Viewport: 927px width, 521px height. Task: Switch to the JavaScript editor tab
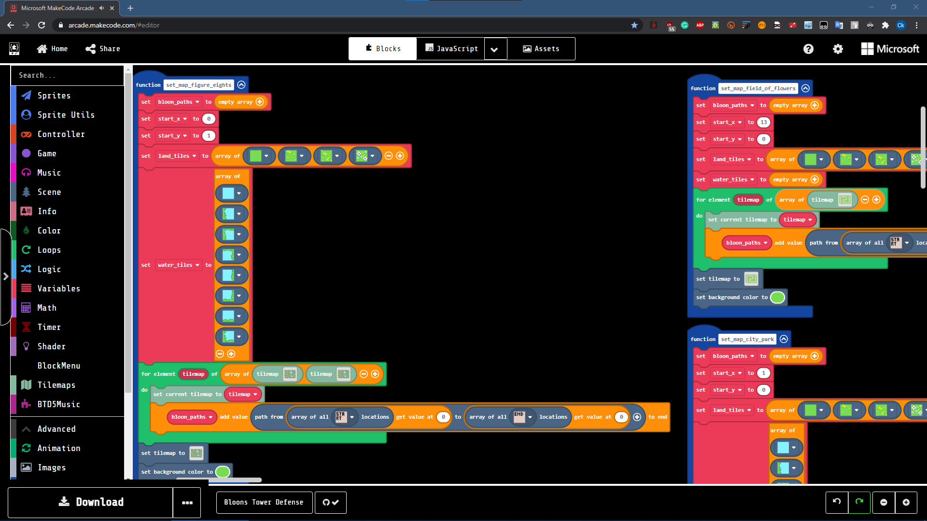point(451,48)
